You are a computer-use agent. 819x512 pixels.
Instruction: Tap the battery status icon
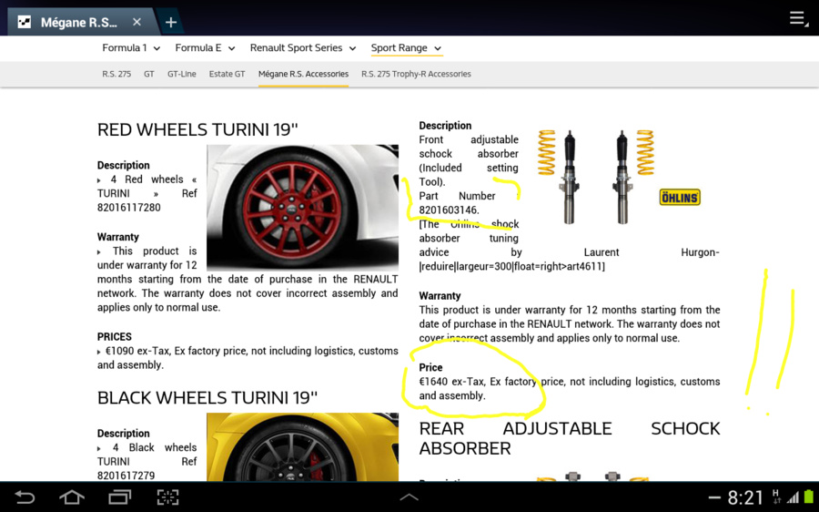[809, 497]
